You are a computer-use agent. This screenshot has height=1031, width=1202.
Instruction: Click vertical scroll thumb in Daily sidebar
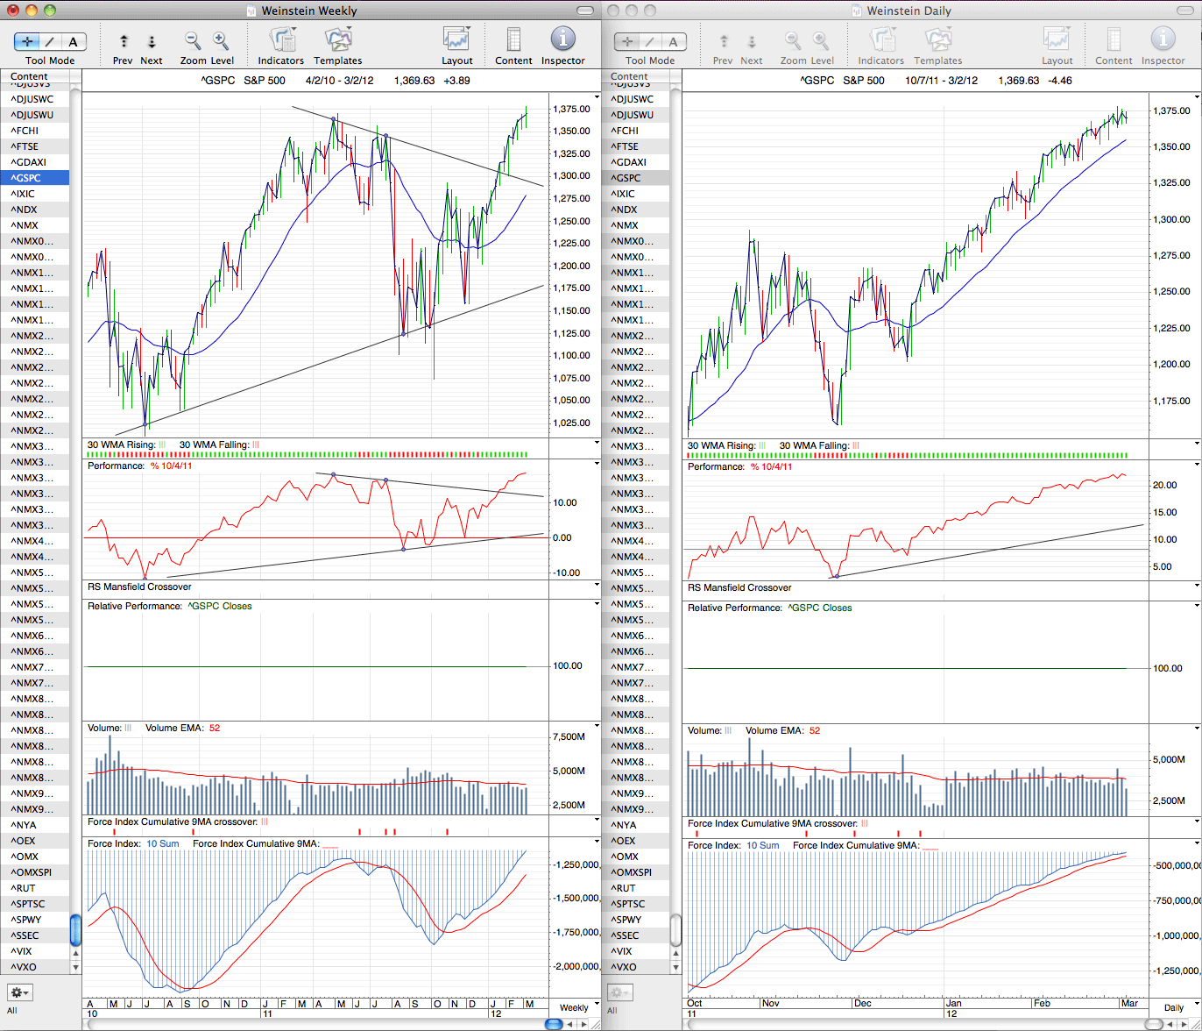click(x=675, y=928)
